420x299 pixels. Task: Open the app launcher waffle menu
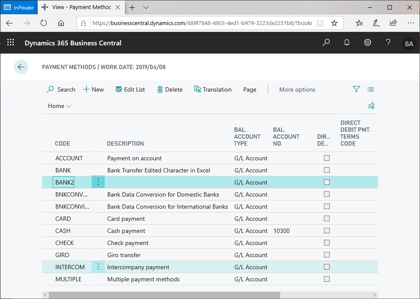[x=10, y=43]
